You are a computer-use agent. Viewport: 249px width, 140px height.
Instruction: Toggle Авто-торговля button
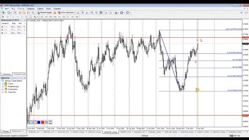[x=66, y=12]
